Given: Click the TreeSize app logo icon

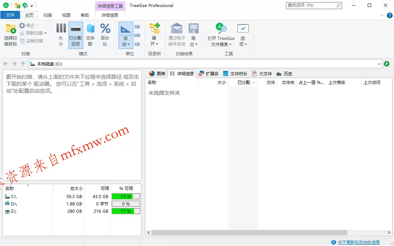Looking at the screenshot, I should pyautogui.click(x=6, y=5).
